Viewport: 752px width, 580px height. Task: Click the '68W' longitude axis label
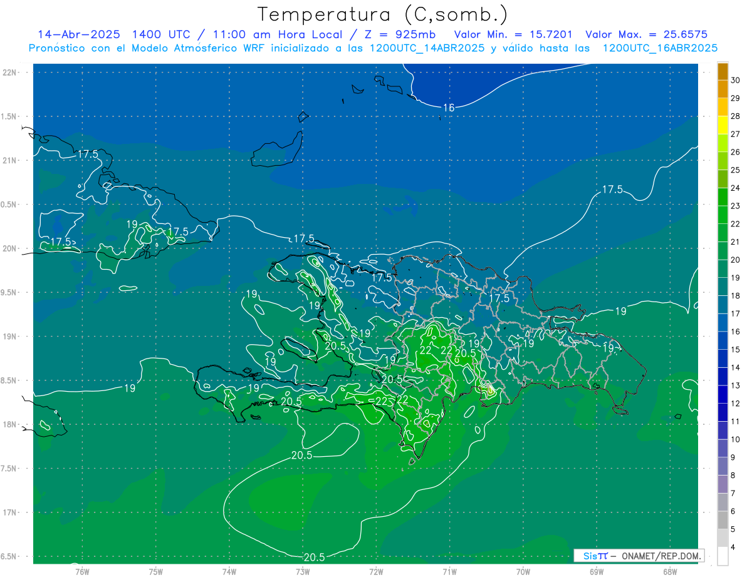670,571
